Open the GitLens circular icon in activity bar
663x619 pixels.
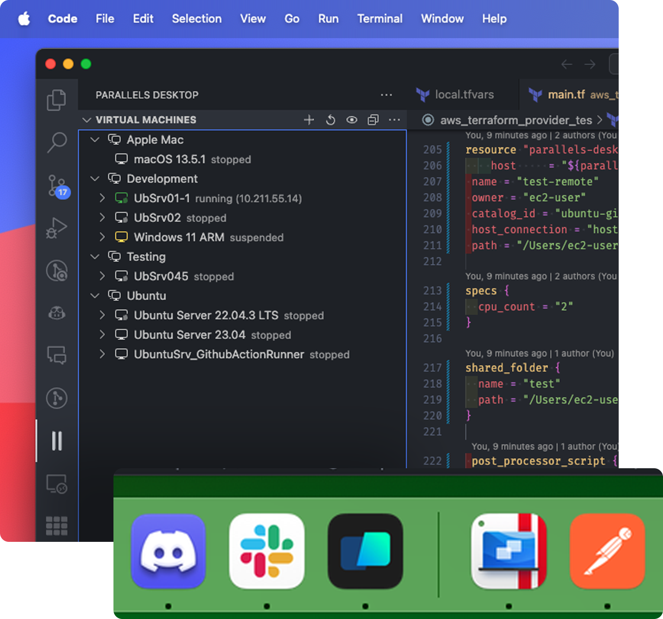(x=57, y=270)
